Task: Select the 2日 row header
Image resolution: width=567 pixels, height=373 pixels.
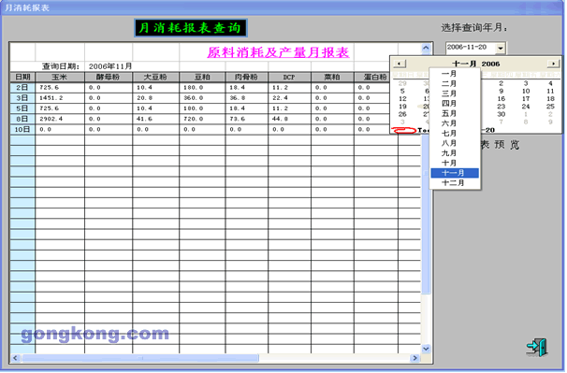Action: tap(22, 88)
